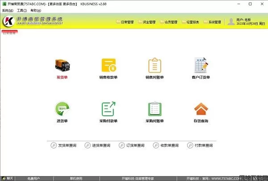This screenshot has width=268, height=181.
Task: Open the 工具(T) menu
Action: point(22,10)
